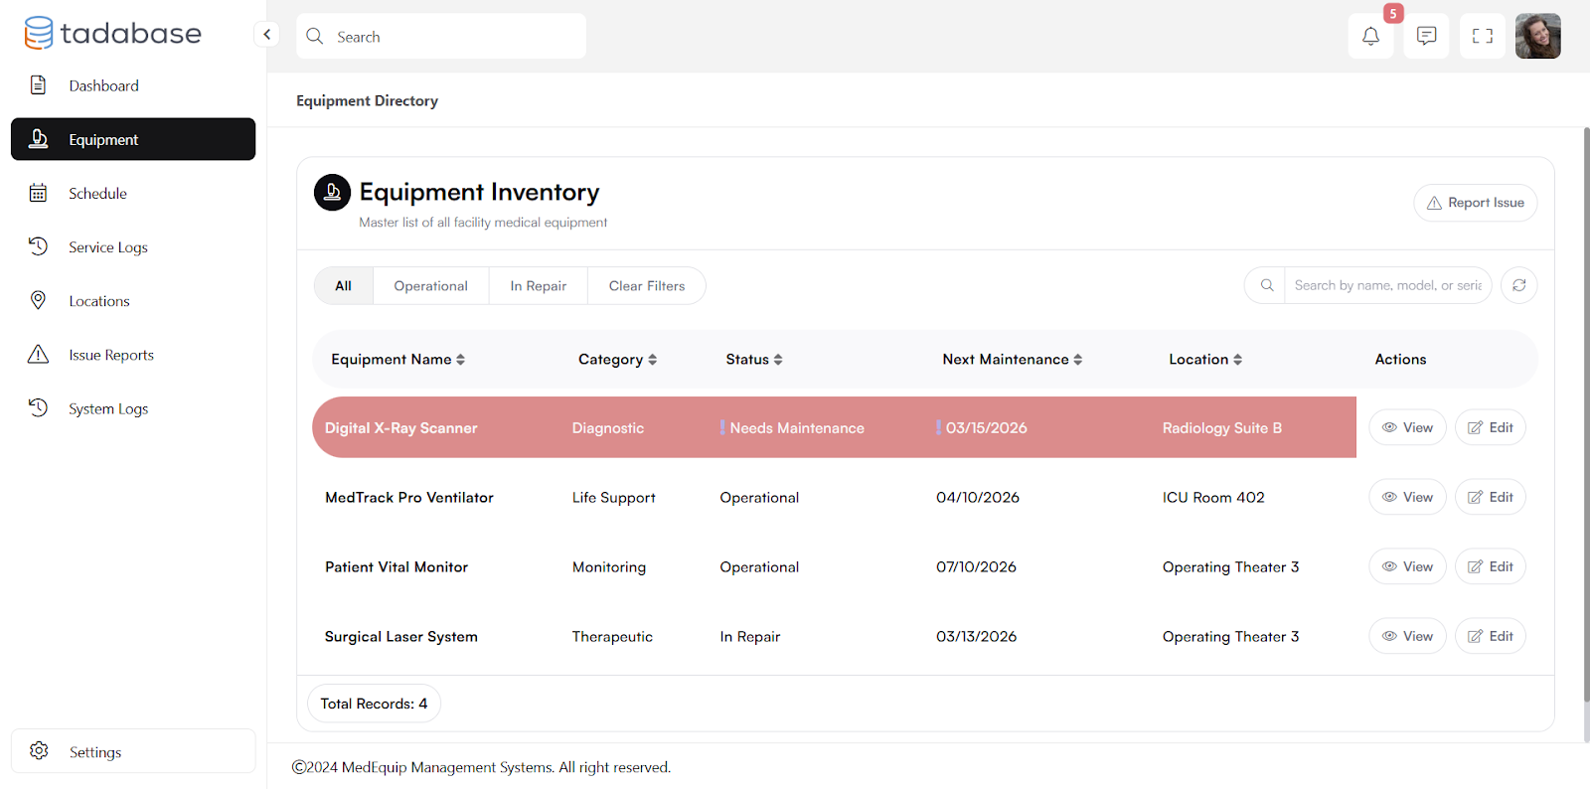This screenshot has height=789, width=1590.
Task: View the Digital X-Ray Scanner record
Action: tap(1407, 428)
